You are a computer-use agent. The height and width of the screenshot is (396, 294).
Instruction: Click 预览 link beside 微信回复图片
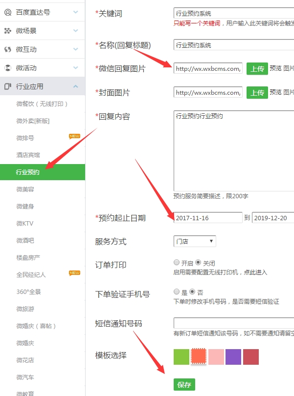[x=275, y=68]
